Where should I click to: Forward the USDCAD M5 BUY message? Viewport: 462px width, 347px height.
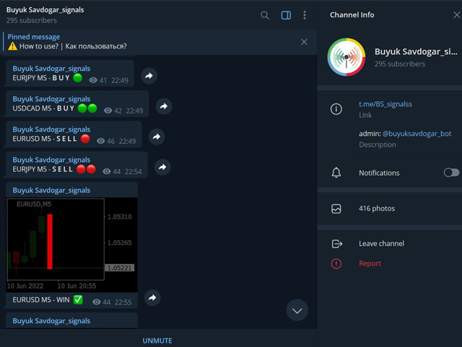tap(164, 106)
